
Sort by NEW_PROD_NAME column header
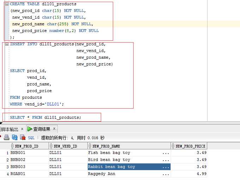pos(129,146)
